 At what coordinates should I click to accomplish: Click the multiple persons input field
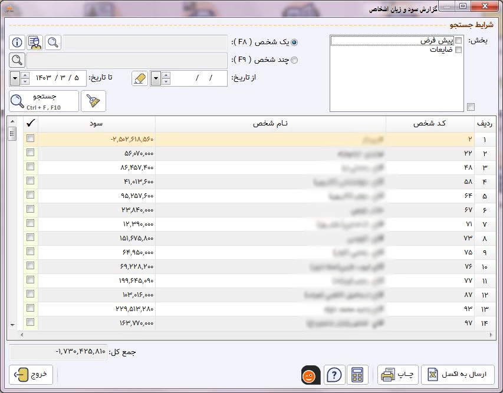click(127, 60)
